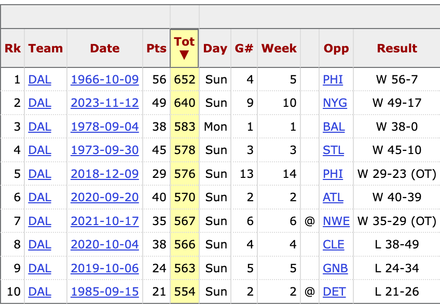Sort by the Day column header

(x=215, y=48)
